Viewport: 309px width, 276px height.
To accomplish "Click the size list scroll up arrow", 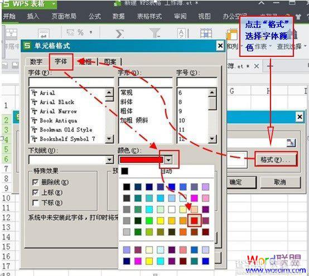I will 212,93.
